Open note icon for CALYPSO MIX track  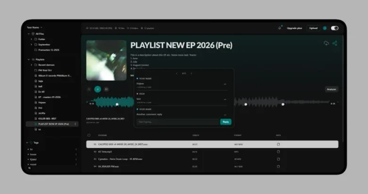coord(278,144)
